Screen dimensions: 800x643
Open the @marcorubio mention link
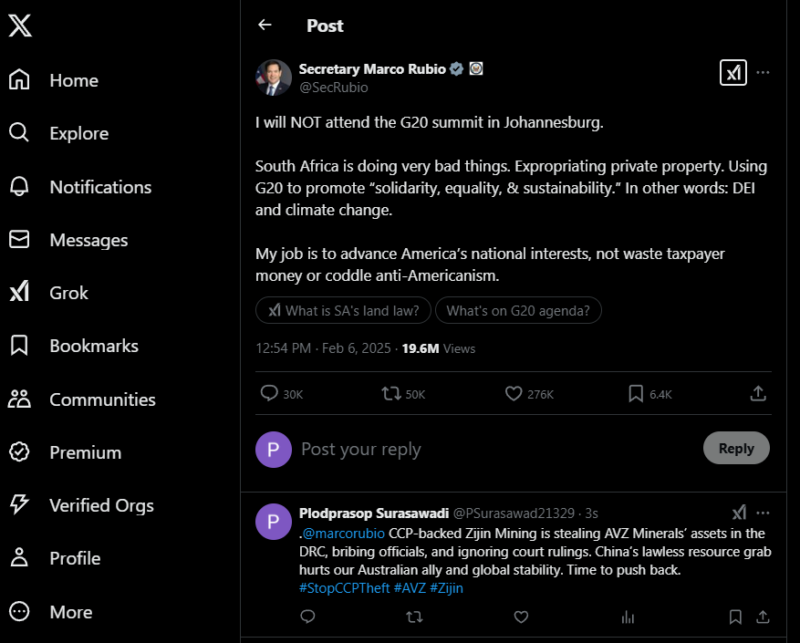tap(343, 534)
